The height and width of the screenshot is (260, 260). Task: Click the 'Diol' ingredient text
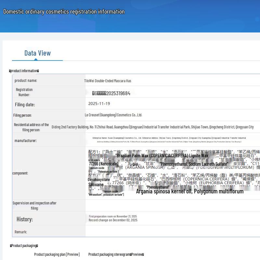(135, 164)
